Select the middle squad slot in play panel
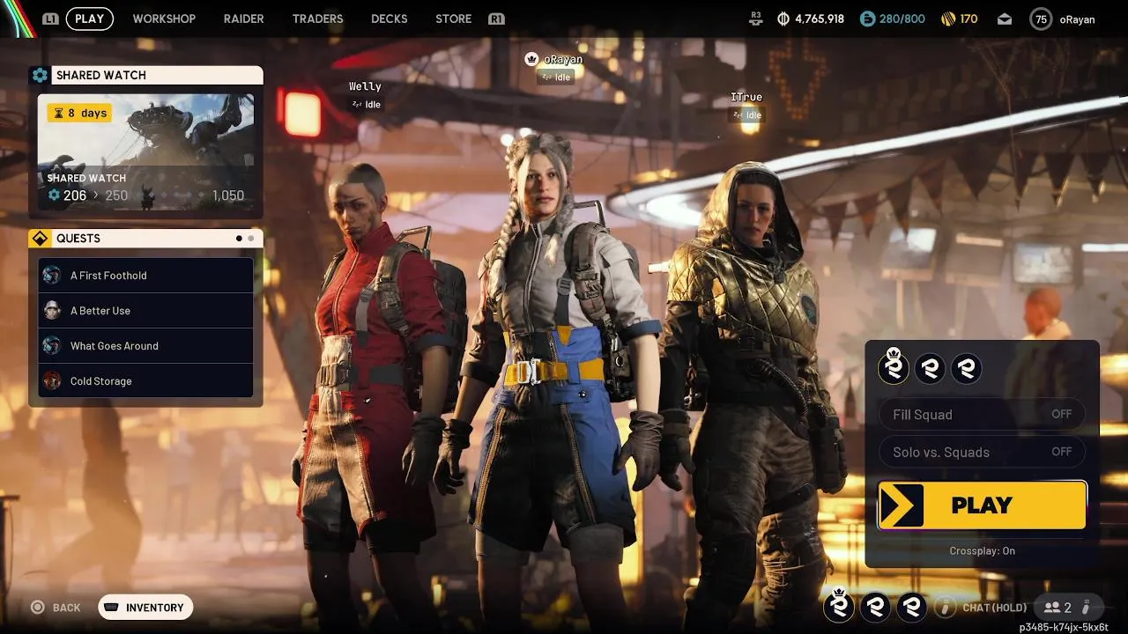1128x634 pixels. point(930,368)
